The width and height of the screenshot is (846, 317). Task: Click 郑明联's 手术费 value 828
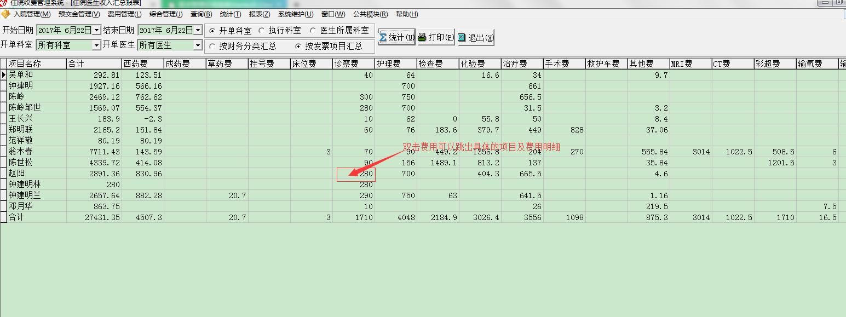pyautogui.click(x=565, y=130)
